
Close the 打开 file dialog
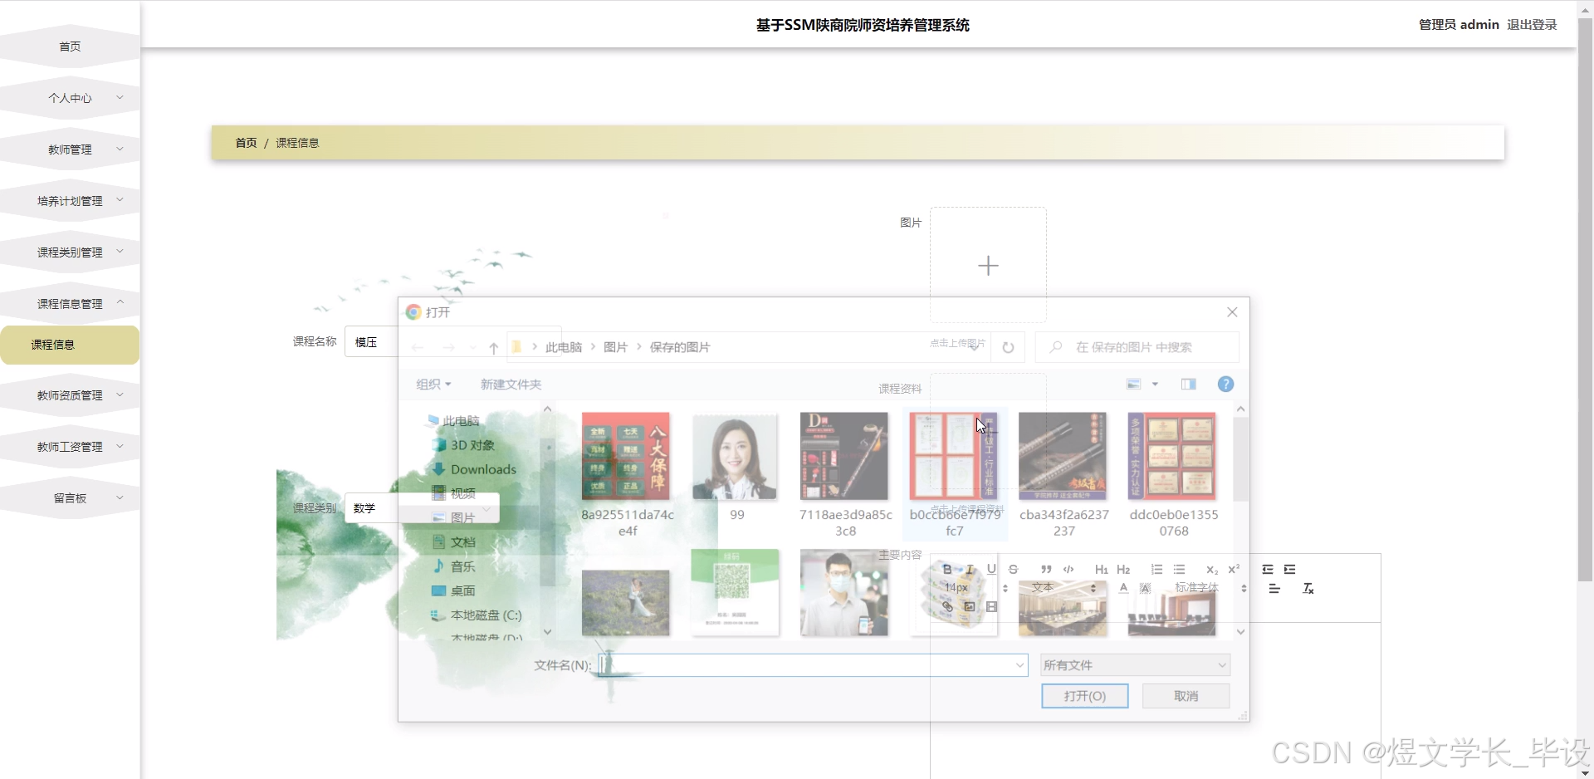pos(1232,312)
